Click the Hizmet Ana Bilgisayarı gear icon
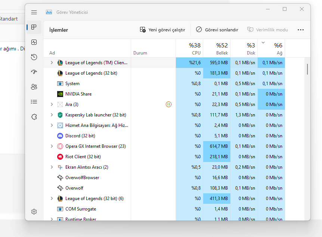322x237 pixels. click(60, 125)
